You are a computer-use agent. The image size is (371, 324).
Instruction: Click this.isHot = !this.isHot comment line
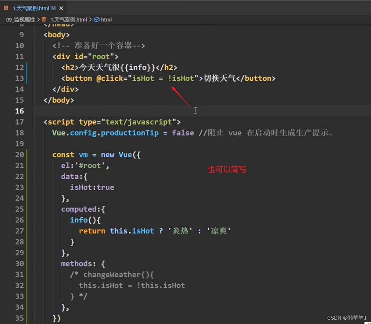[132, 285]
